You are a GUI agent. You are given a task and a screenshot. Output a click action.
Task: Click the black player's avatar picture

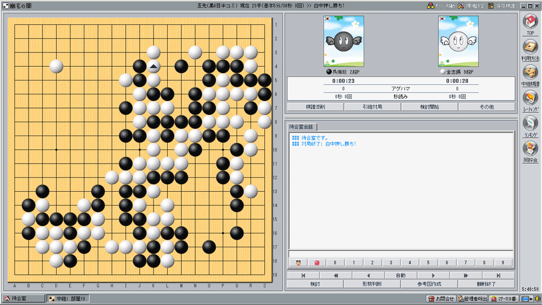tap(344, 41)
